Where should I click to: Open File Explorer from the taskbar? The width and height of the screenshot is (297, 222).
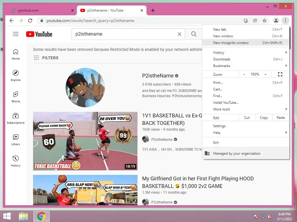pos(23,216)
